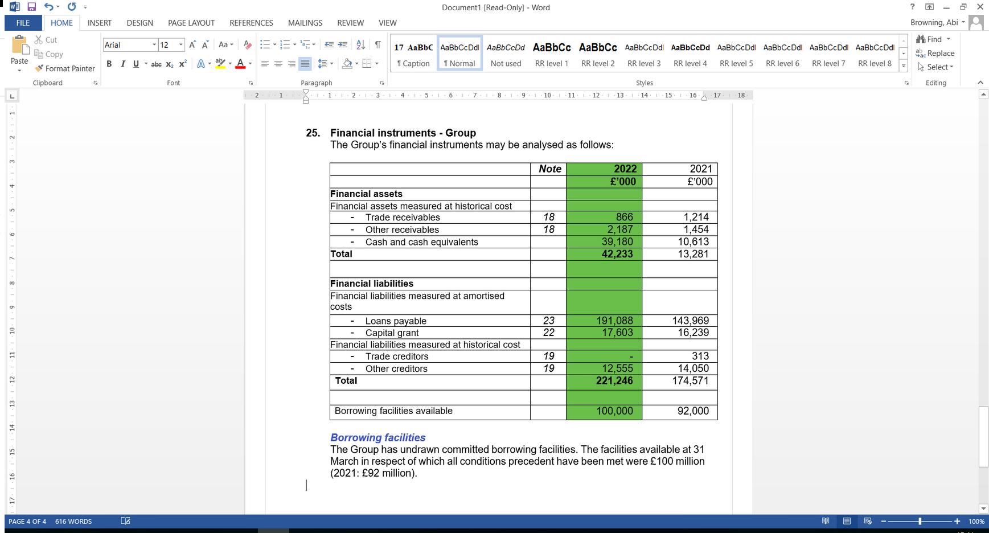Apply superscript formatting
This screenshot has height=533, width=989.
tap(183, 64)
